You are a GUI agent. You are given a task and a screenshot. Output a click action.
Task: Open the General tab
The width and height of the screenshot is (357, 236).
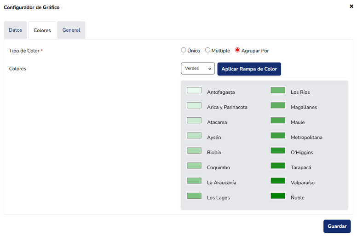click(71, 30)
